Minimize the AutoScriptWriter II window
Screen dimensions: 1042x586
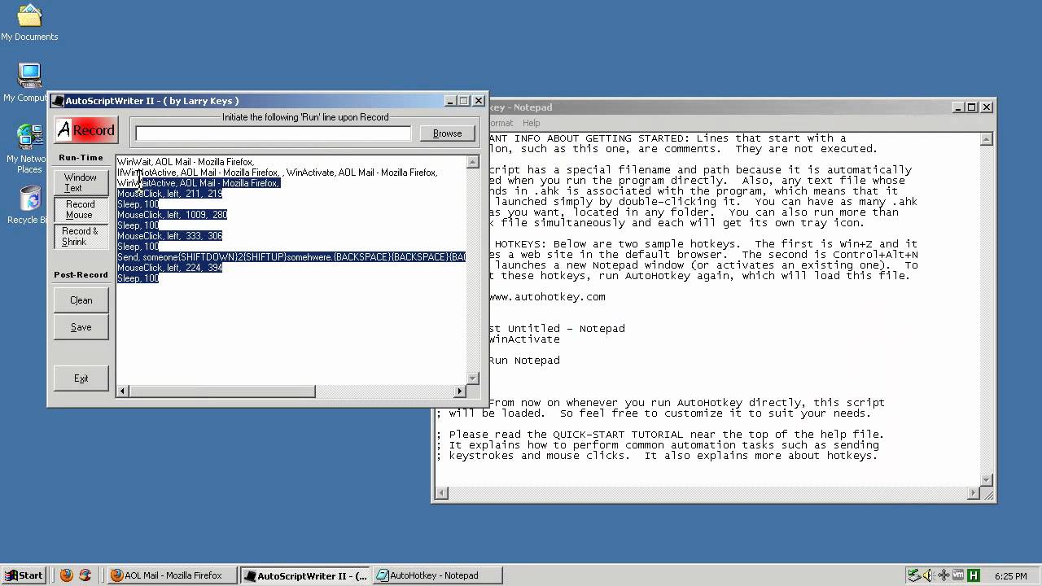click(450, 101)
